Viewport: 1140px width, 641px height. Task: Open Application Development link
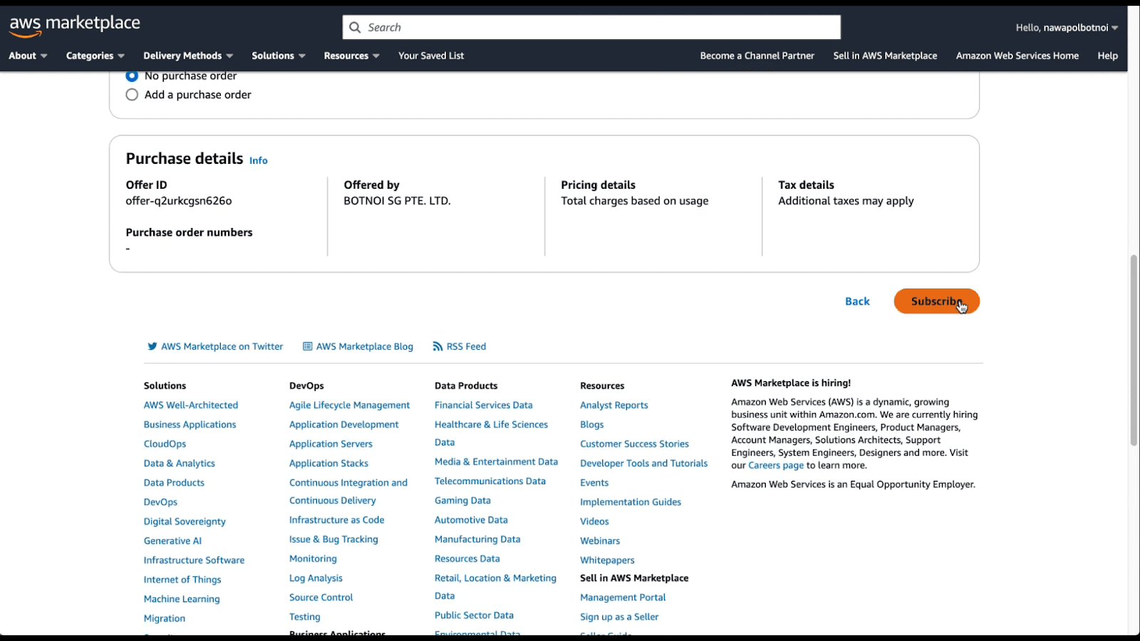click(343, 424)
